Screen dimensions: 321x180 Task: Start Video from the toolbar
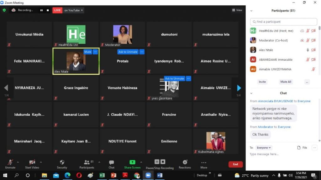click(32, 164)
